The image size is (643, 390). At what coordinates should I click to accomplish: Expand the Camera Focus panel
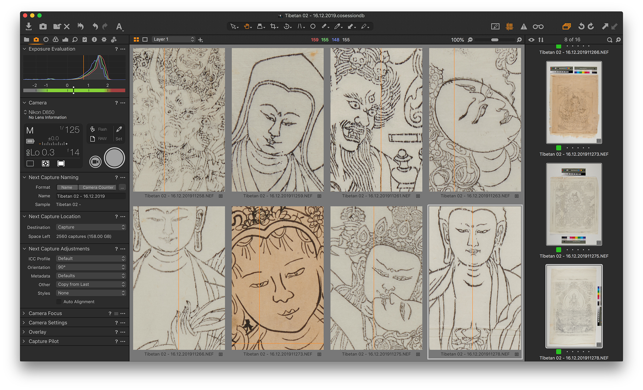click(24, 313)
